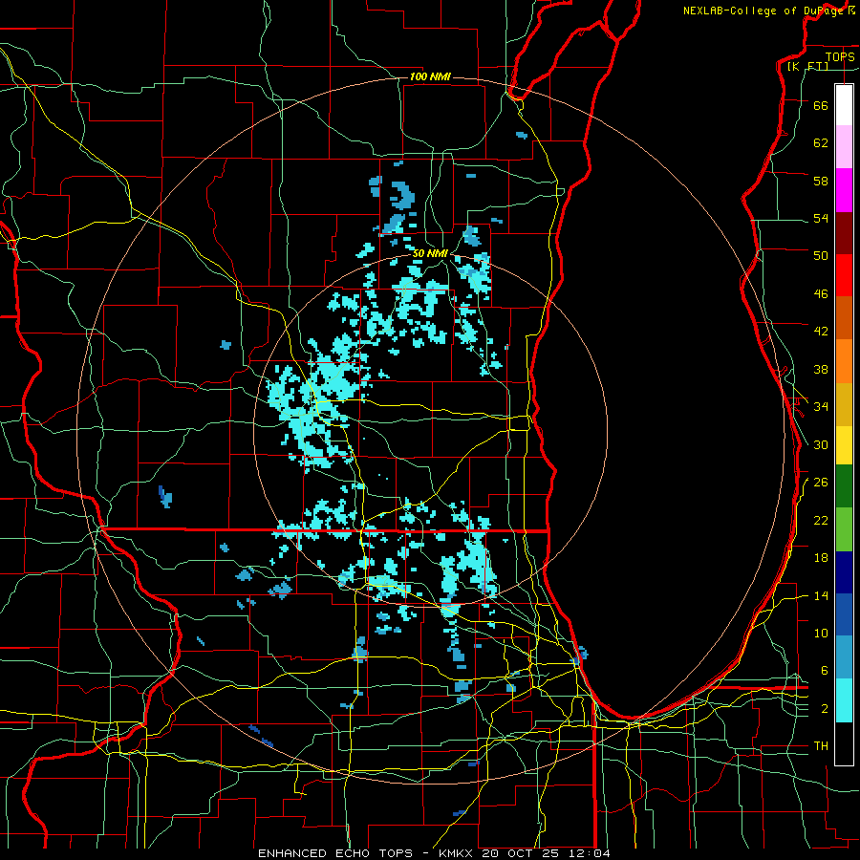
Task: Click the legend value '42'
Action: point(821,332)
